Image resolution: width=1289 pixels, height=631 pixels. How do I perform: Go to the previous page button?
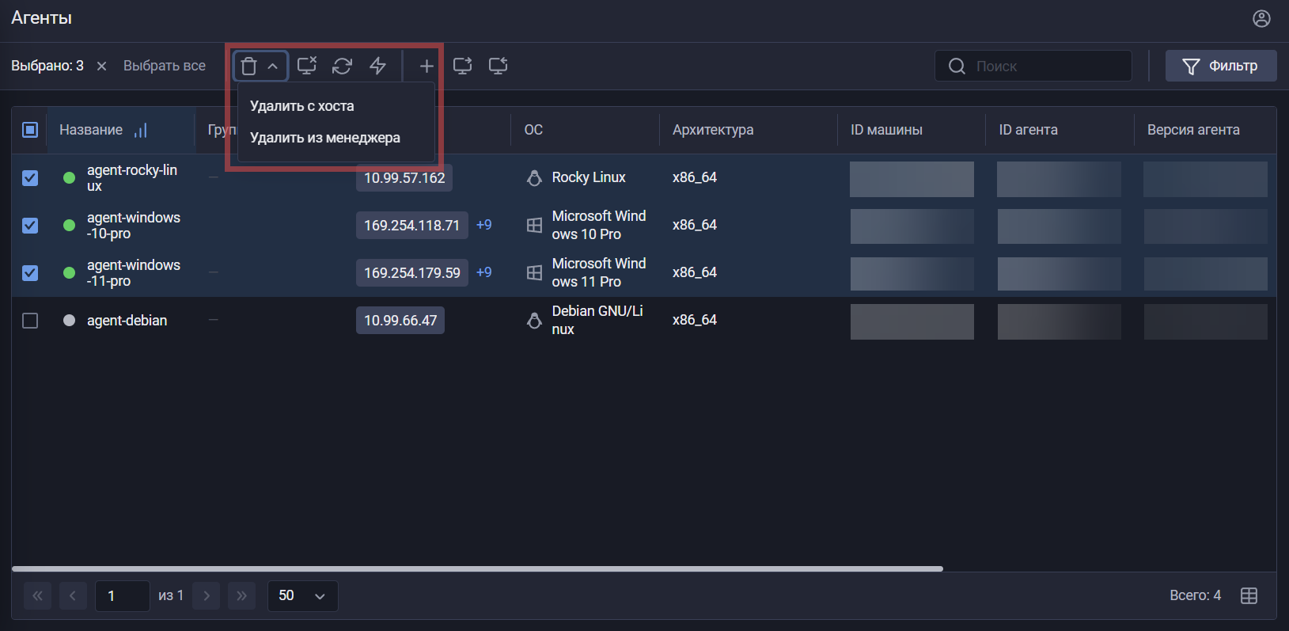point(73,596)
